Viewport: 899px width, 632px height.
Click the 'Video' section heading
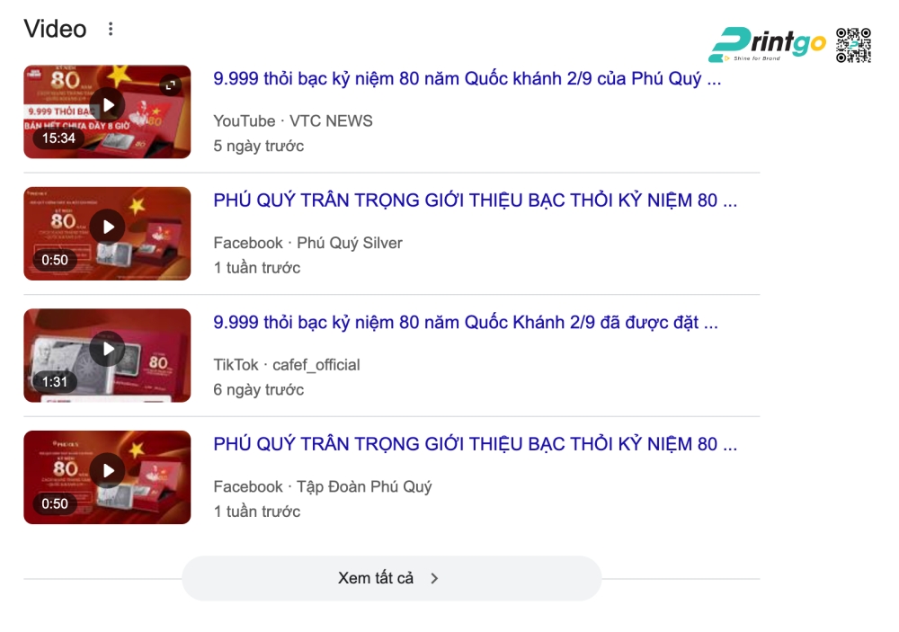(55, 29)
